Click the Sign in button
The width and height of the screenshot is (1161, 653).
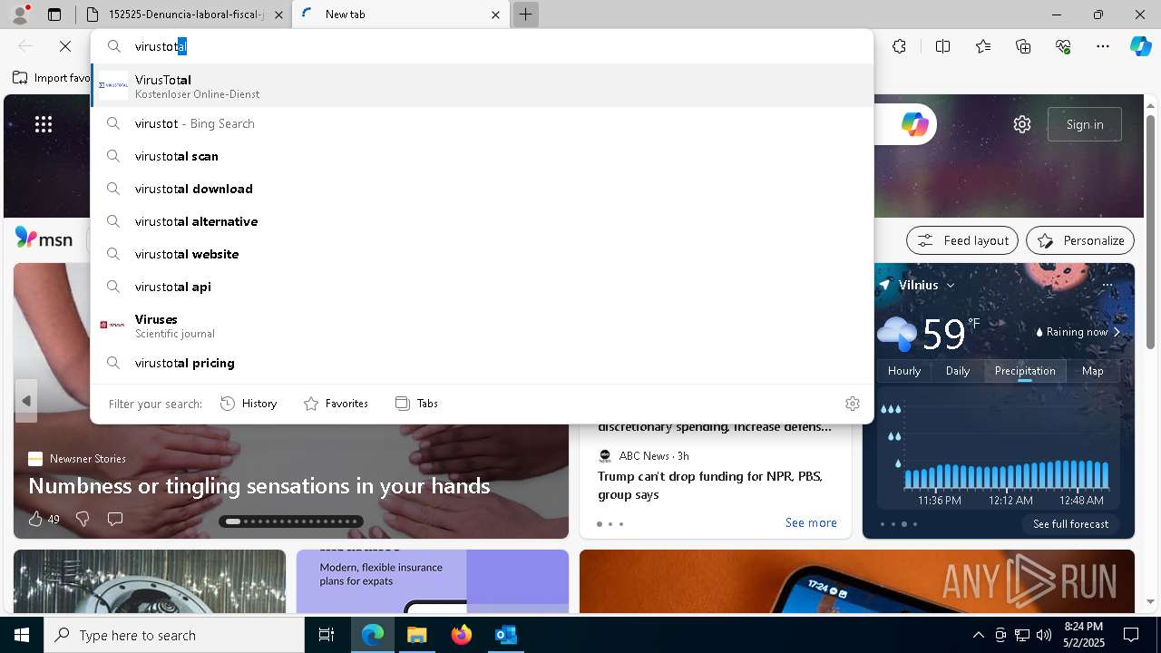1085,124
